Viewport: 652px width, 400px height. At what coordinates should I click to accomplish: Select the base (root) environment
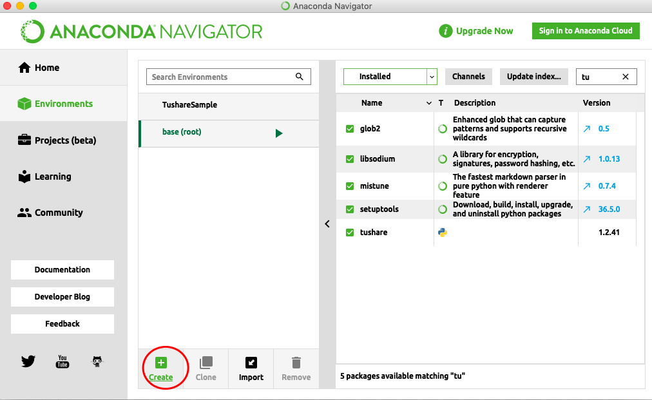point(229,132)
